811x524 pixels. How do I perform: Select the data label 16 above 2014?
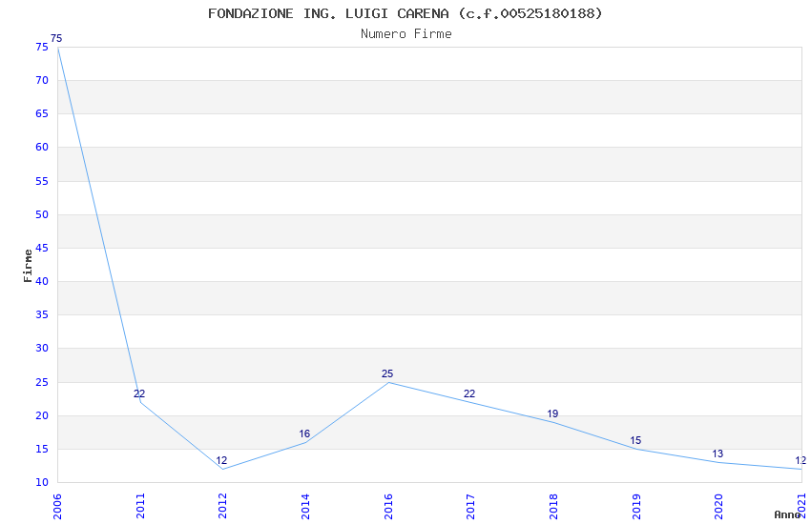pyautogui.click(x=304, y=433)
